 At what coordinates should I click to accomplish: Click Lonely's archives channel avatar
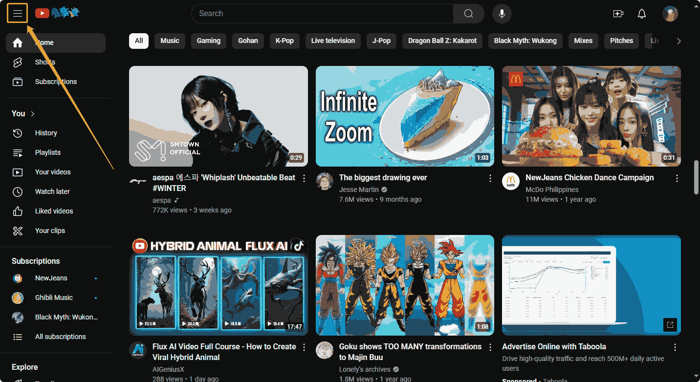point(325,350)
